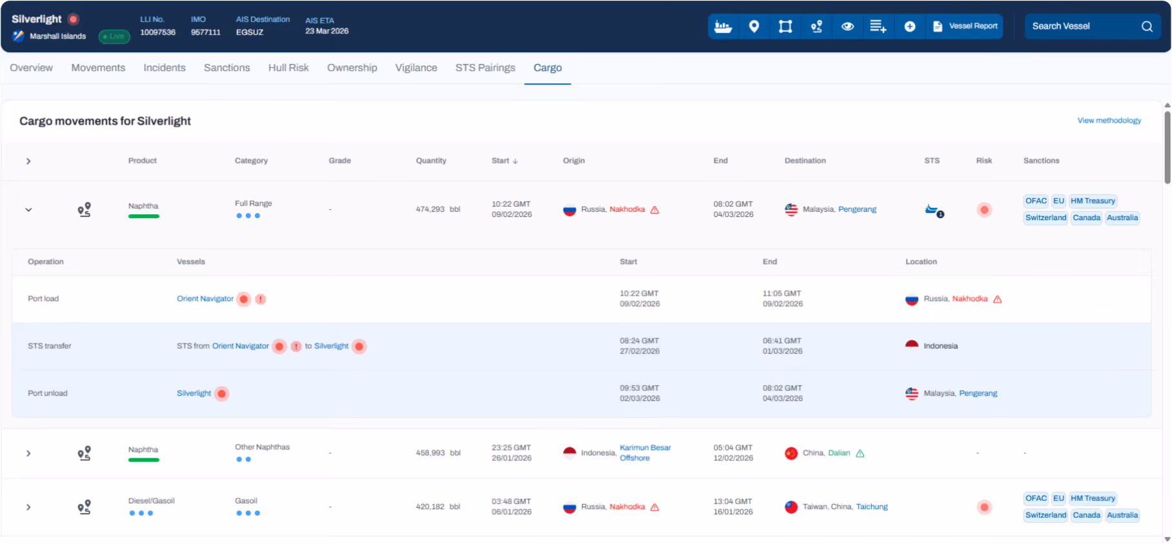The image size is (1172, 544).
Task: Sort by the Start column
Action: point(504,161)
